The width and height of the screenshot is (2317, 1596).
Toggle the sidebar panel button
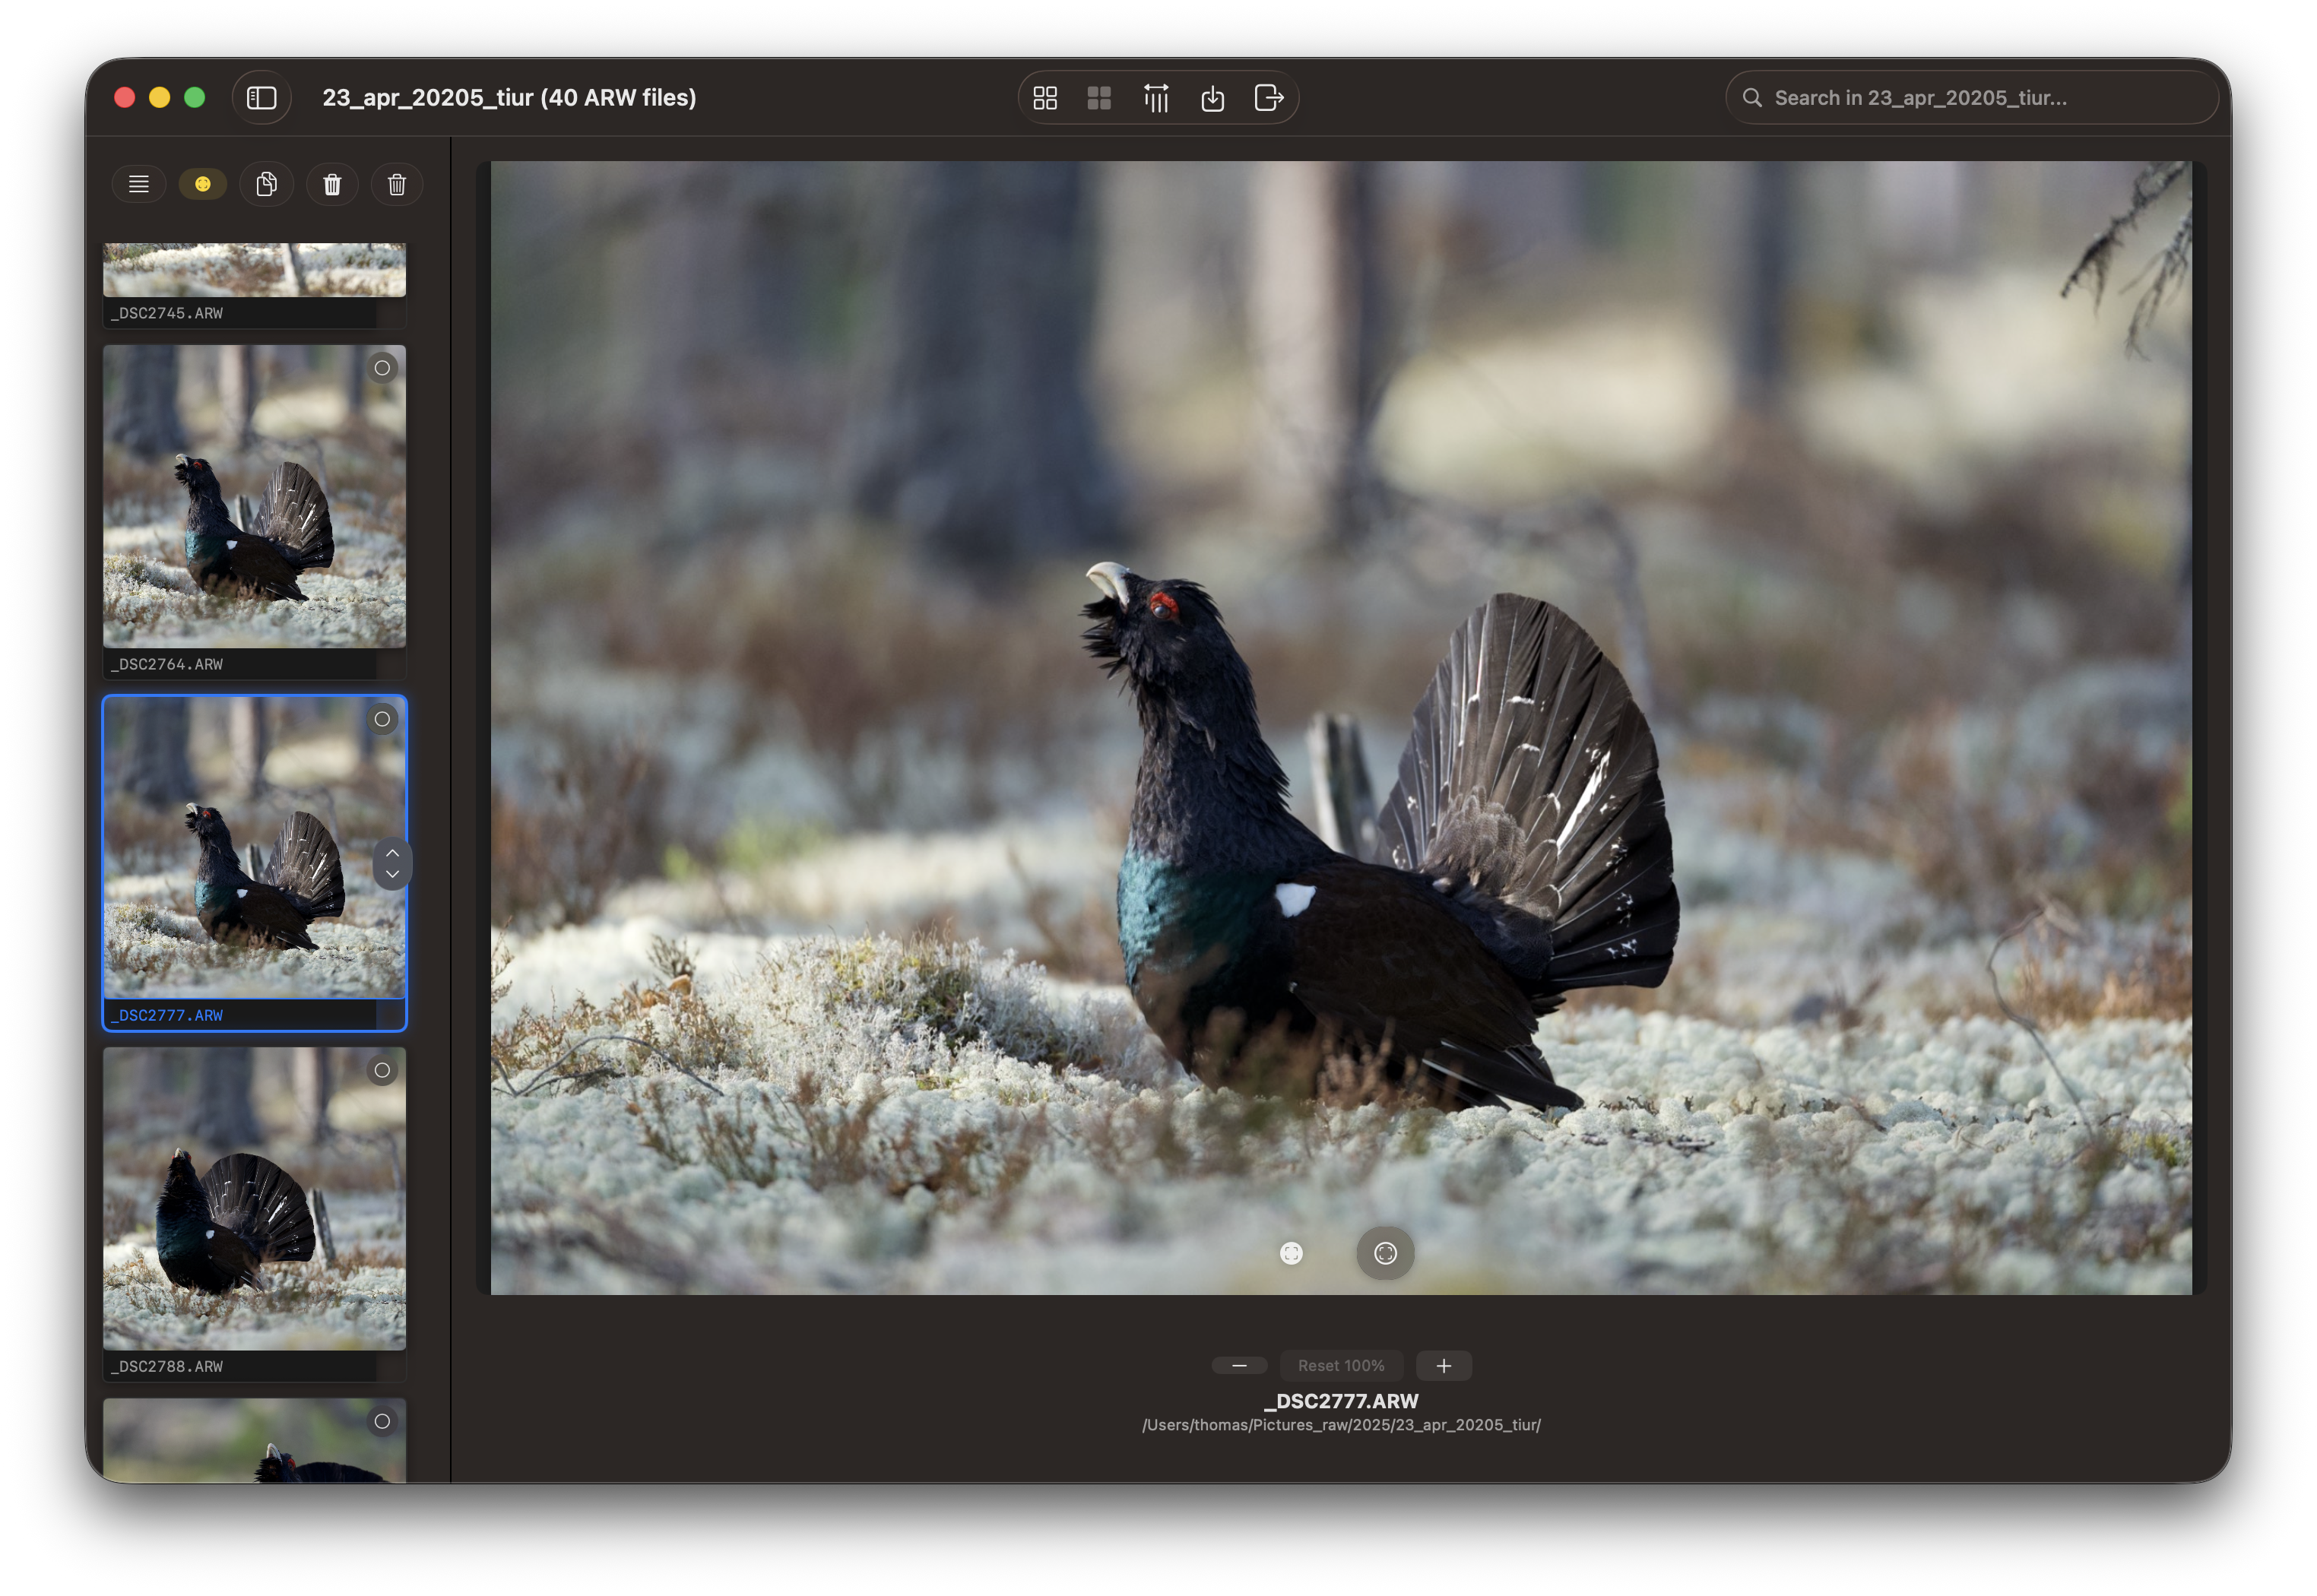point(261,98)
